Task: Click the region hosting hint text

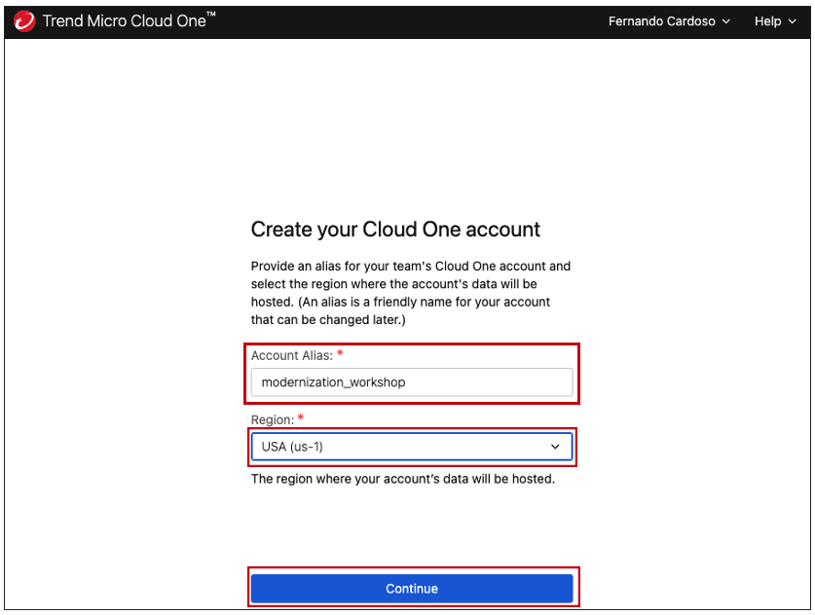Action: pyautogui.click(x=403, y=479)
